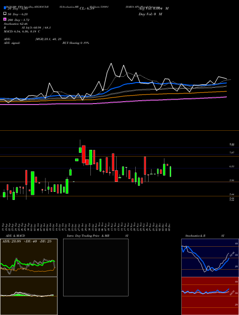Click the 5.98 price axis label
Screen dimensions: 239x315
click(232, 180)
